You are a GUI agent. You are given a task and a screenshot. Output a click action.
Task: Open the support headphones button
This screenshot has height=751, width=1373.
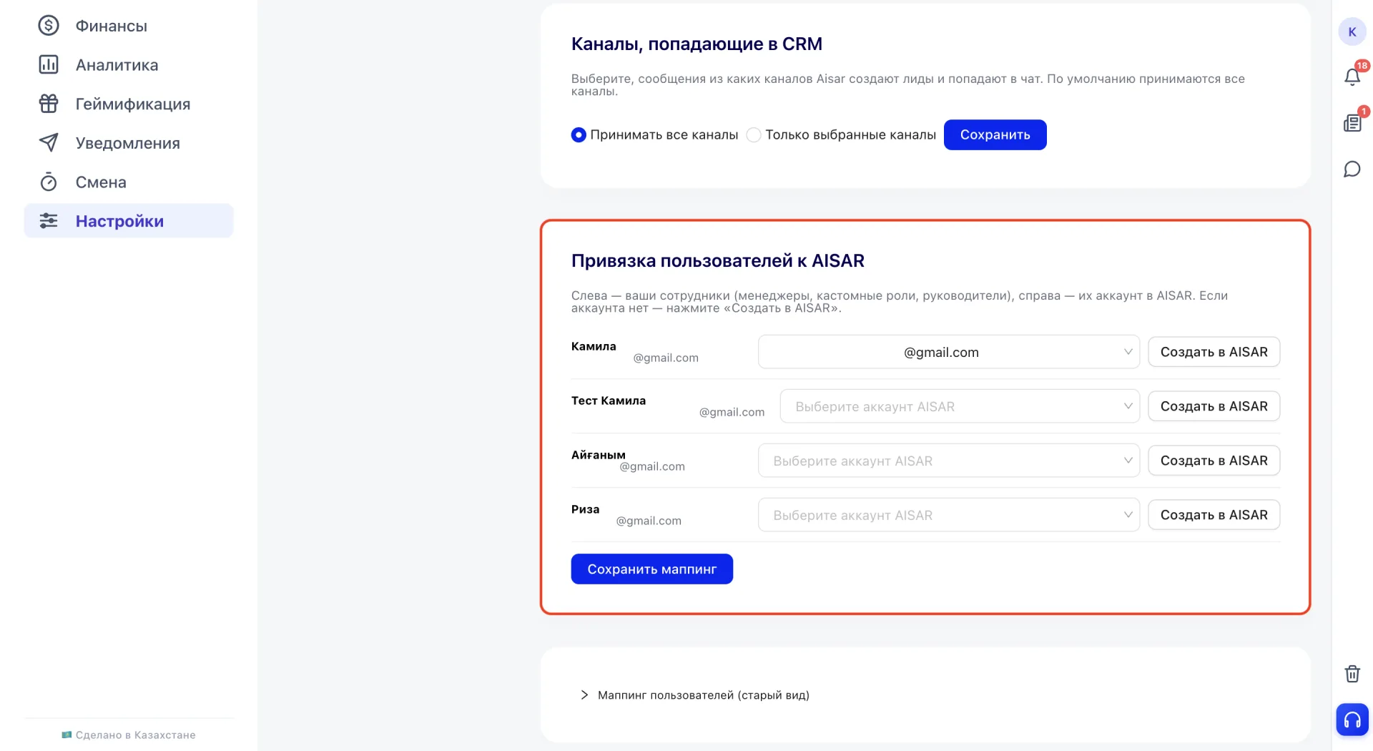pyautogui.click(x=1352, y=720)
